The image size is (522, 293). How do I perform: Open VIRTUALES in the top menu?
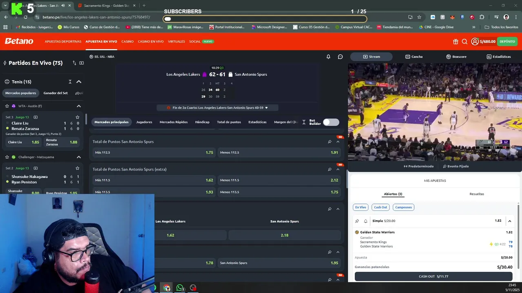click(177, 42)
